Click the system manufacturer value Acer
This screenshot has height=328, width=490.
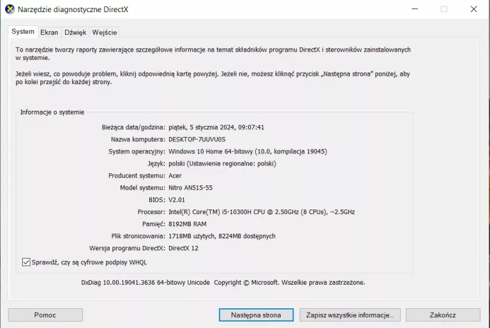click(x=175, y=176)
